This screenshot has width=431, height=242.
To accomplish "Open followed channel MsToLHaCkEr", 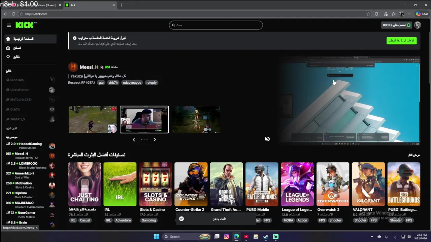I will click(30, 99).
